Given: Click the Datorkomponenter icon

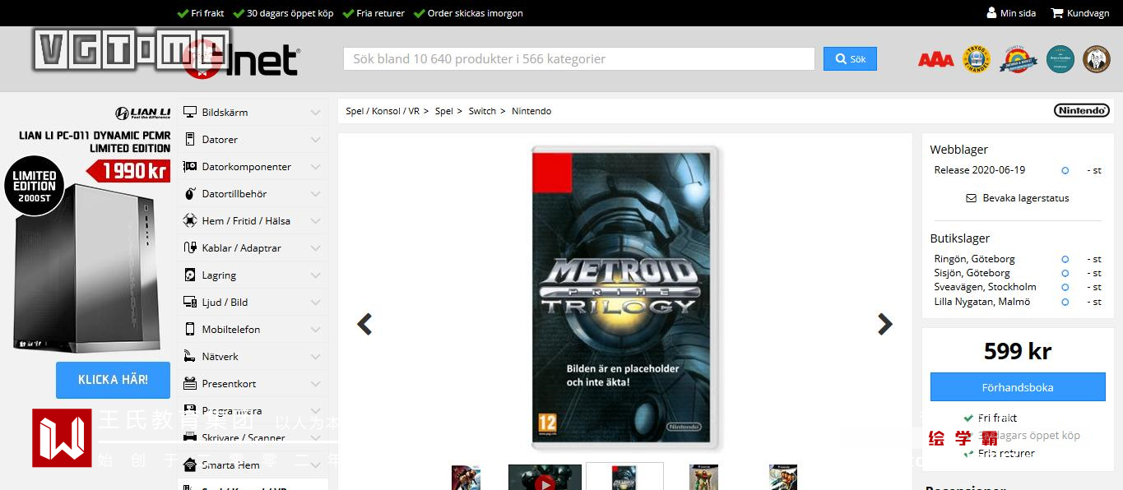Looking at the screenshot, I should [190, 166].
